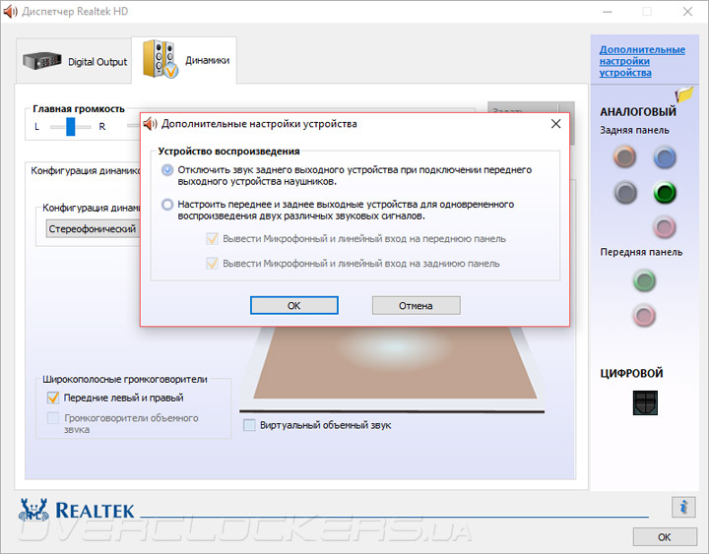Image resolution: width=709 pixels, height=554 pixels.
Task: Click the speaker icon in dialog title
Action: [x=150, y=124]
